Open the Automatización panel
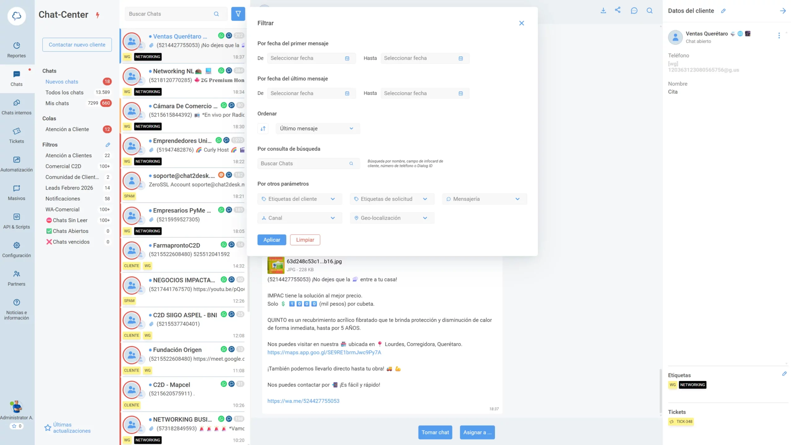Viewport: 791px width, 445px height. (x=16, y=164)
